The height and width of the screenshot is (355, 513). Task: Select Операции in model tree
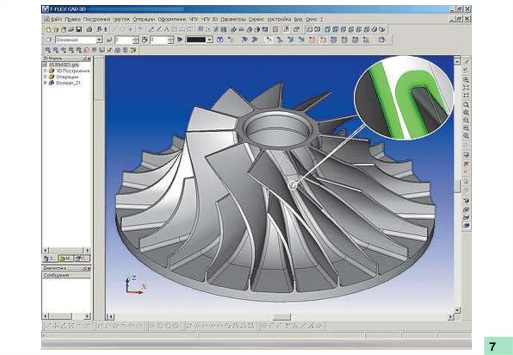point(67,77)
